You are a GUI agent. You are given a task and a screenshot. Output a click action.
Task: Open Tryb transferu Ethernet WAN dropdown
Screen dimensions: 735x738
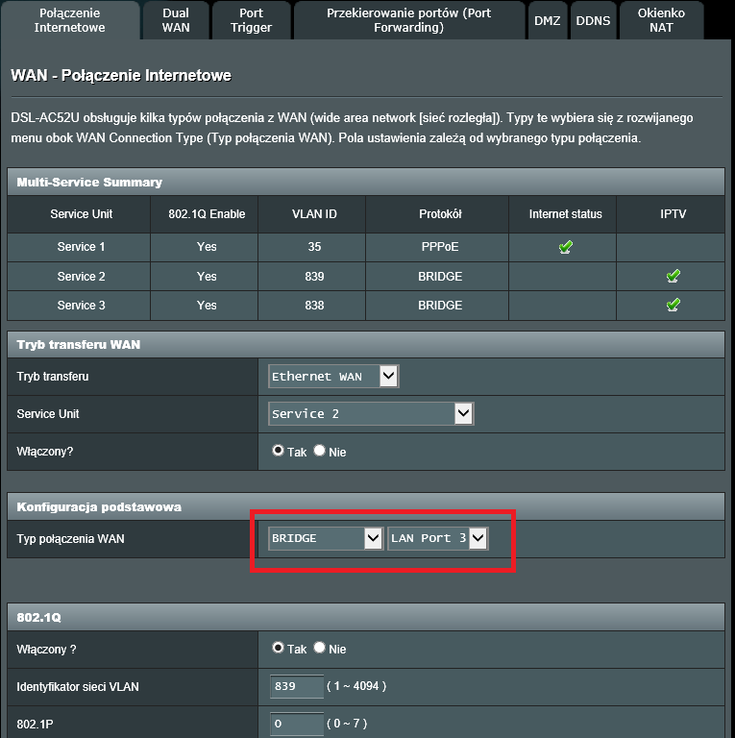pos(332,377)
